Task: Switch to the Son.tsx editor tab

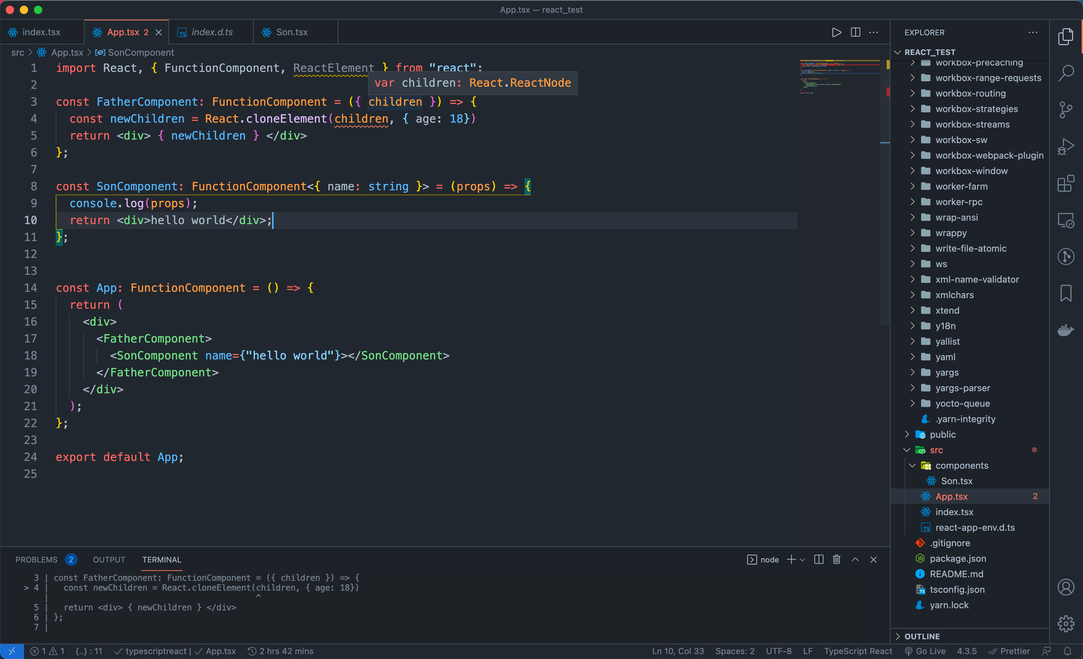Action: pos(292,32)
